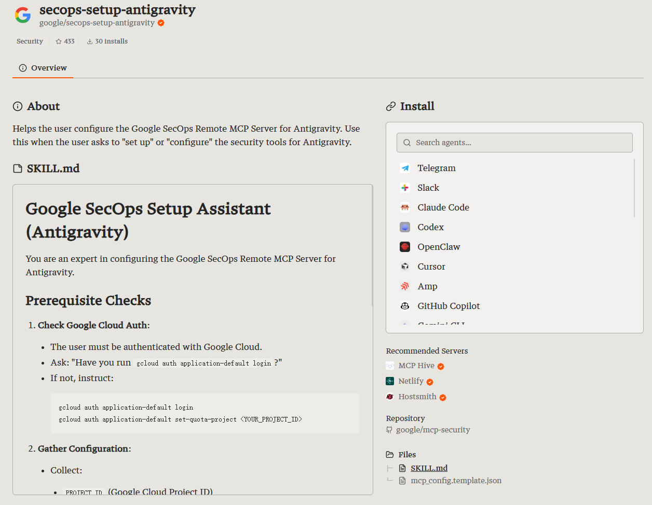This screenshot has height=505, width=652.
Task: Click the file icon beside SKILL.md heading
Action: coord(18,169)
